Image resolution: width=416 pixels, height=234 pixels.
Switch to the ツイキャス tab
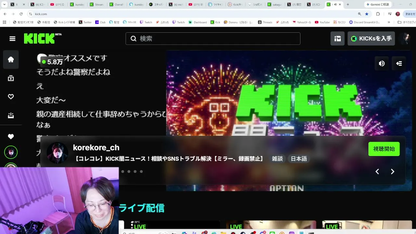coord(215,5)
